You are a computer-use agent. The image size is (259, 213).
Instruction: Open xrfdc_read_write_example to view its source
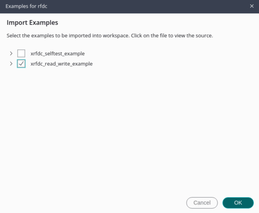(61, 64)
